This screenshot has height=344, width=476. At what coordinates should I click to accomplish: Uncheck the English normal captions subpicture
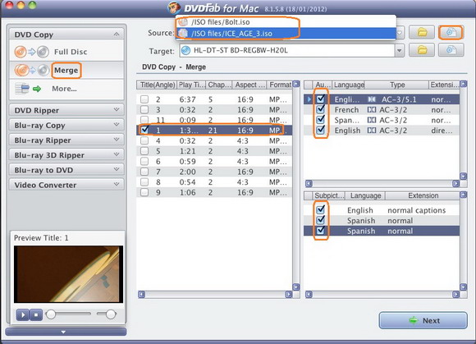pyautogui.click(x=321, y=210)
